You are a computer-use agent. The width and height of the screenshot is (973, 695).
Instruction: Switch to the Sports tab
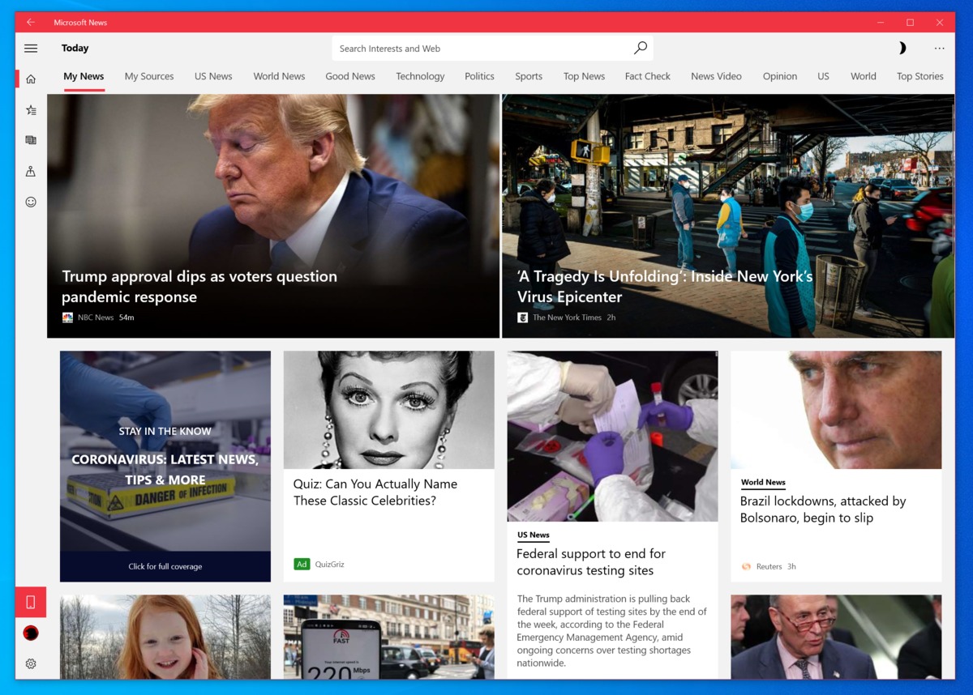(529, 76)
